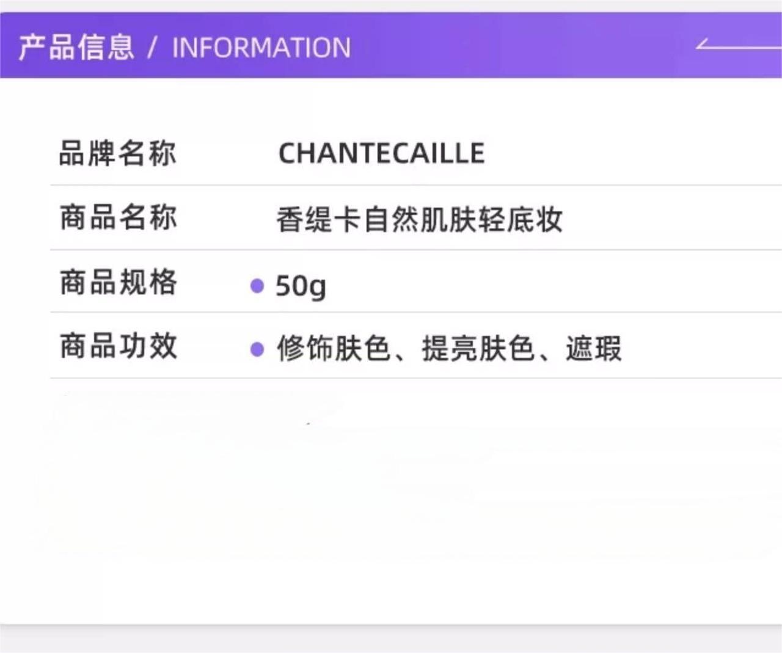Select the 产品信息 header title

pyautogui.click(x=76, y=48)
